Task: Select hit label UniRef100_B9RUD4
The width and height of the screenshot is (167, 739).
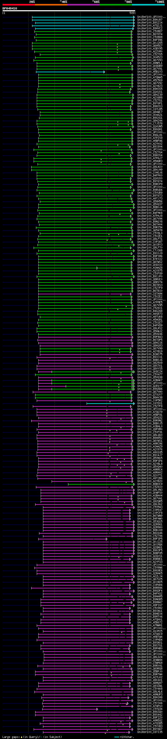Action: pos(150,190)
